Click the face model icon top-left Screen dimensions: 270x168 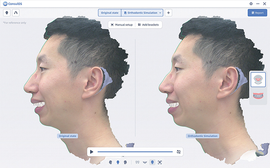(x=6, y=13)
